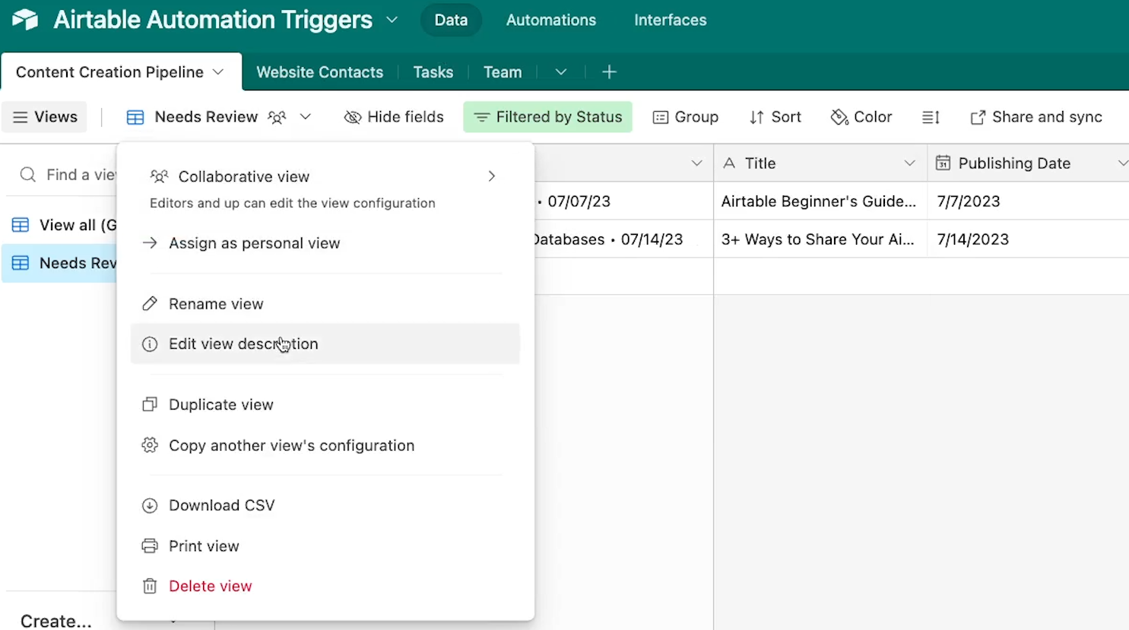Select the Databases • 07/14/23 cell
This screenshot has width=1129, height=630.
(623, 239)
